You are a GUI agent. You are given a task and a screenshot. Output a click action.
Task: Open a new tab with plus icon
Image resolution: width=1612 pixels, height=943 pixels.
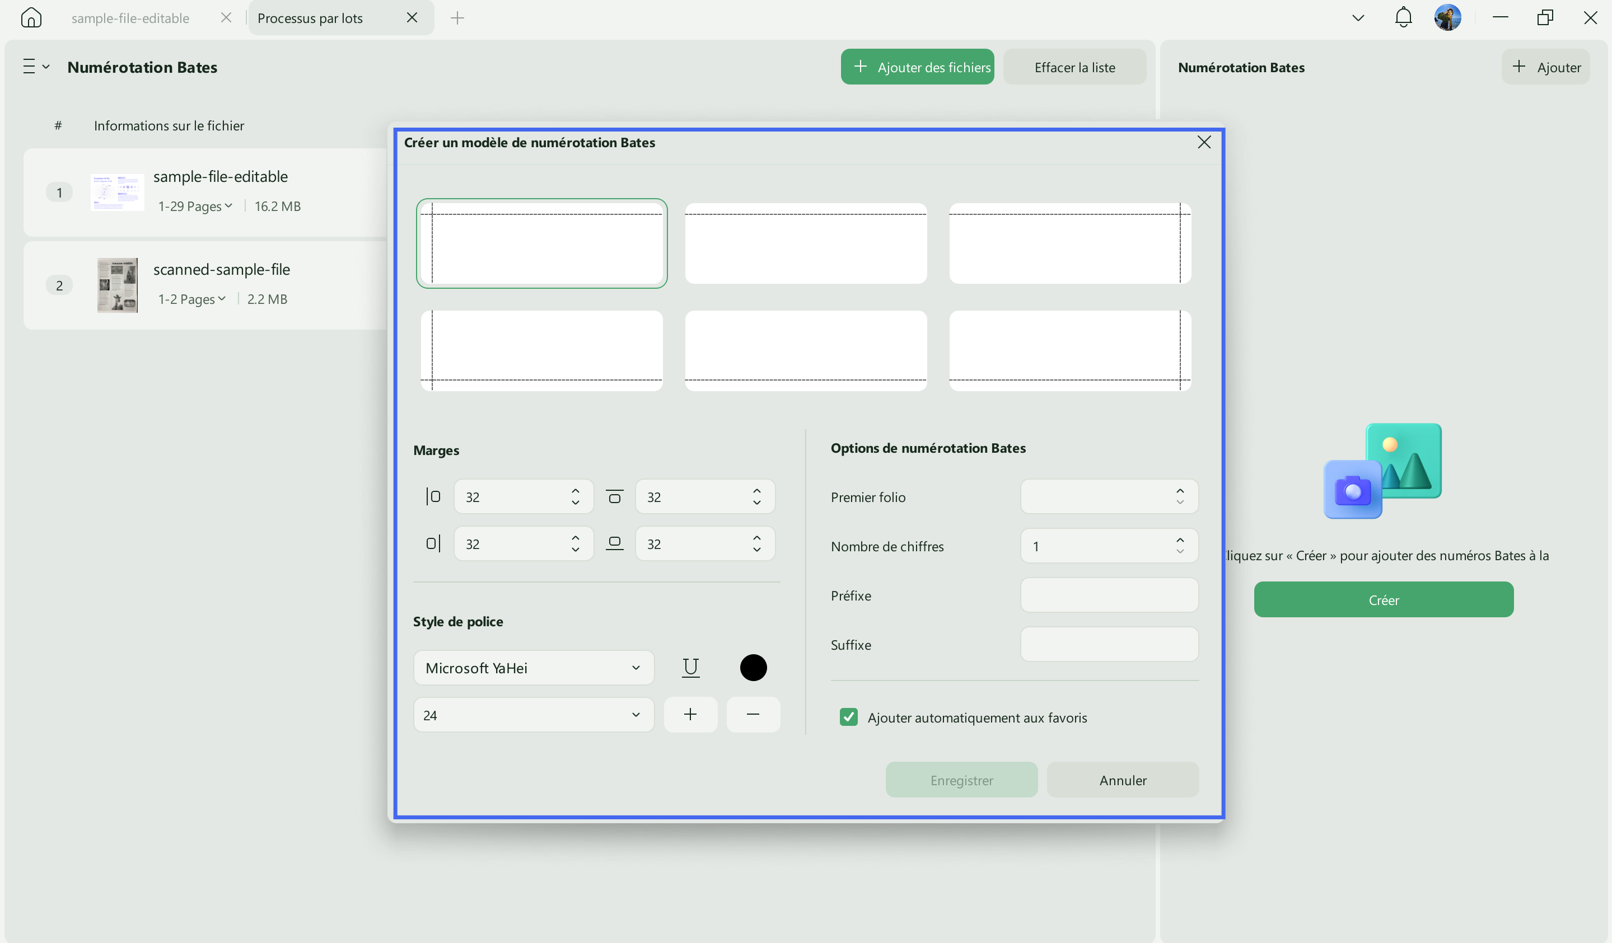pyautogui.click(x=457, y=18)
